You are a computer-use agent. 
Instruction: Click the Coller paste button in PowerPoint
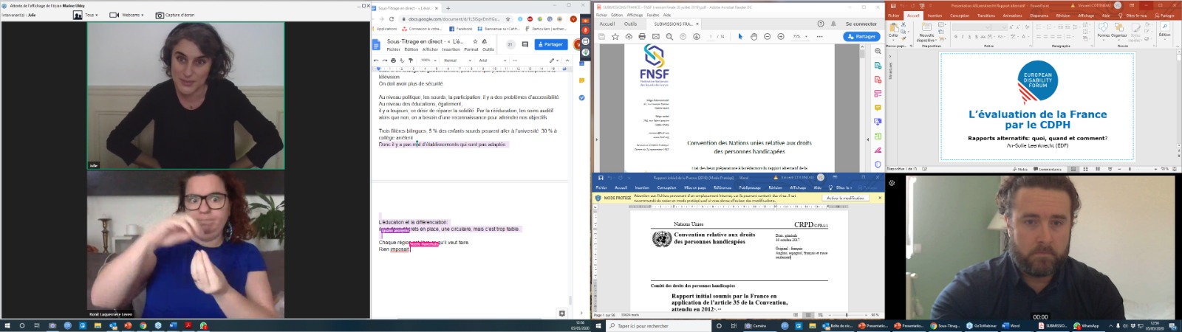coord(893,31)
